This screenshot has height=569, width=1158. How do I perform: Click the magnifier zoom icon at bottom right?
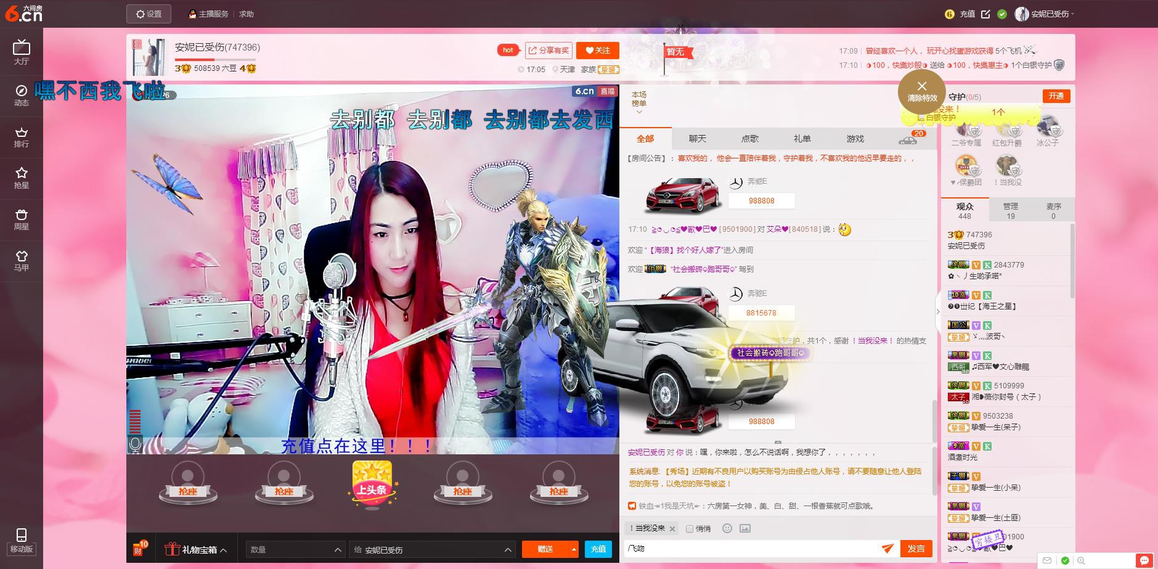(1080, 560)
